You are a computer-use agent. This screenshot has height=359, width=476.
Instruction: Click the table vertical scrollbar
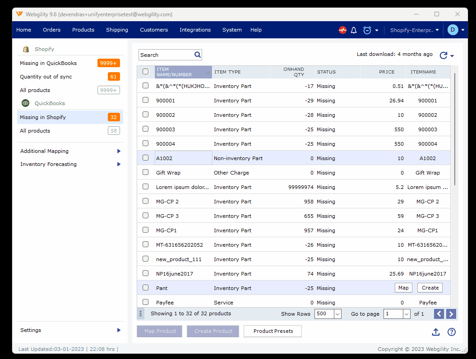[454, 129]
